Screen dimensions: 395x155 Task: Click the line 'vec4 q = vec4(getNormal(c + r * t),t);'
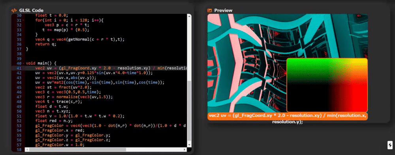pyautogui.click(x=80, y=39)
